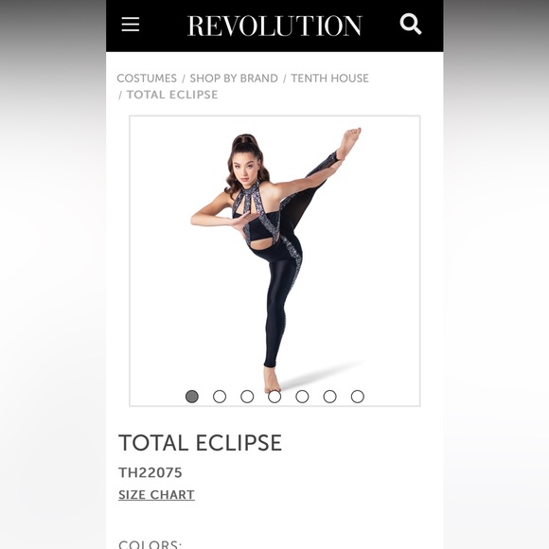Select the third image carousel dot

(247, 397)
